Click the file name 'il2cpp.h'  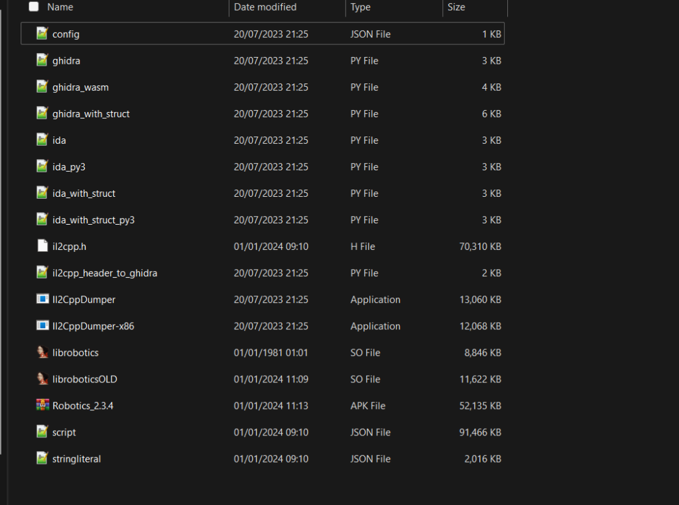(x=69, y=247)
